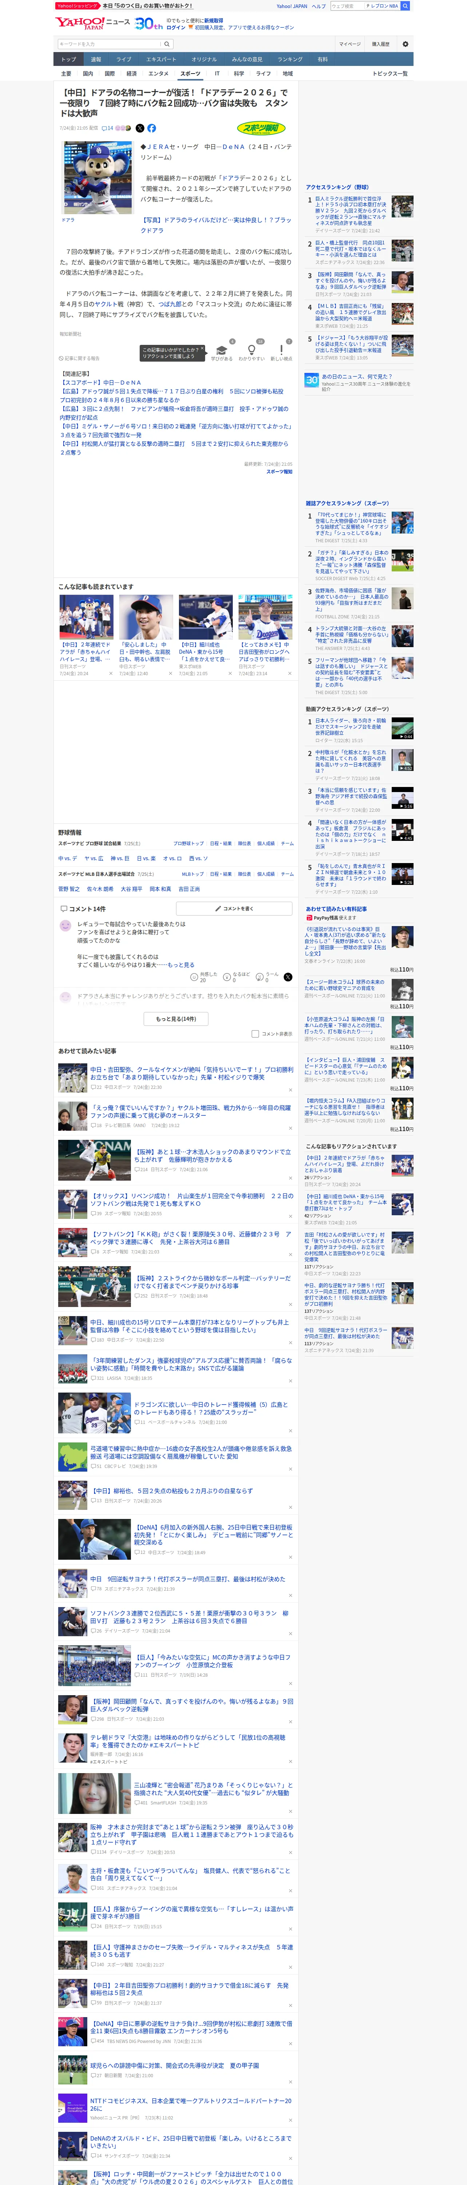This screenshot has height=2185, width=467.
Task: Toggle the コメント非表示 checkbox
Action: click(x=255, y=1034)
